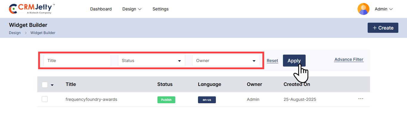The width and height of the screenshot is (407, 128).
Task: Open the Status filter dropdown
Action: click(151, 61)
